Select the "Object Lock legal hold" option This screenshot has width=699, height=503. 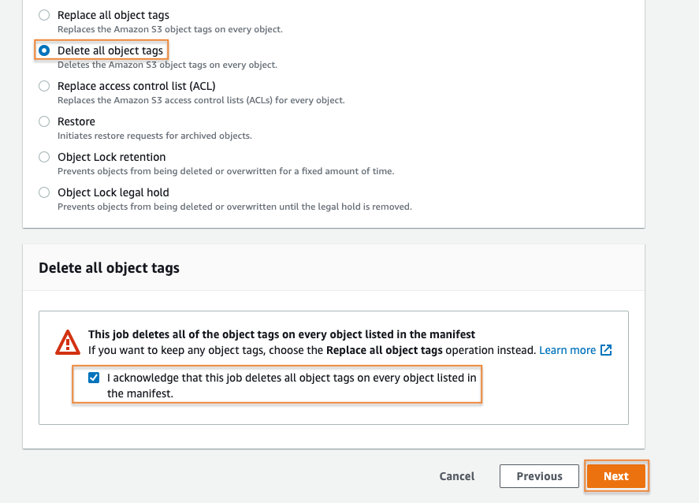coord(43,192)
